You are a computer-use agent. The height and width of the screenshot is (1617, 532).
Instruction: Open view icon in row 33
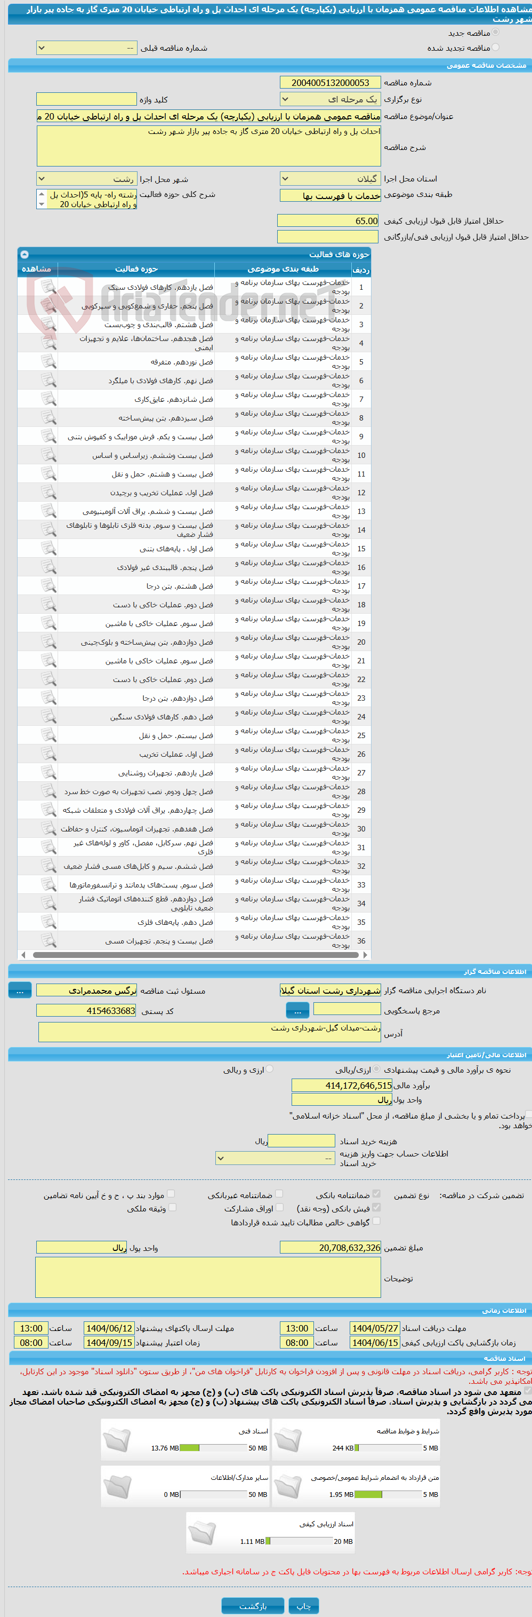(x=49, y=884)
